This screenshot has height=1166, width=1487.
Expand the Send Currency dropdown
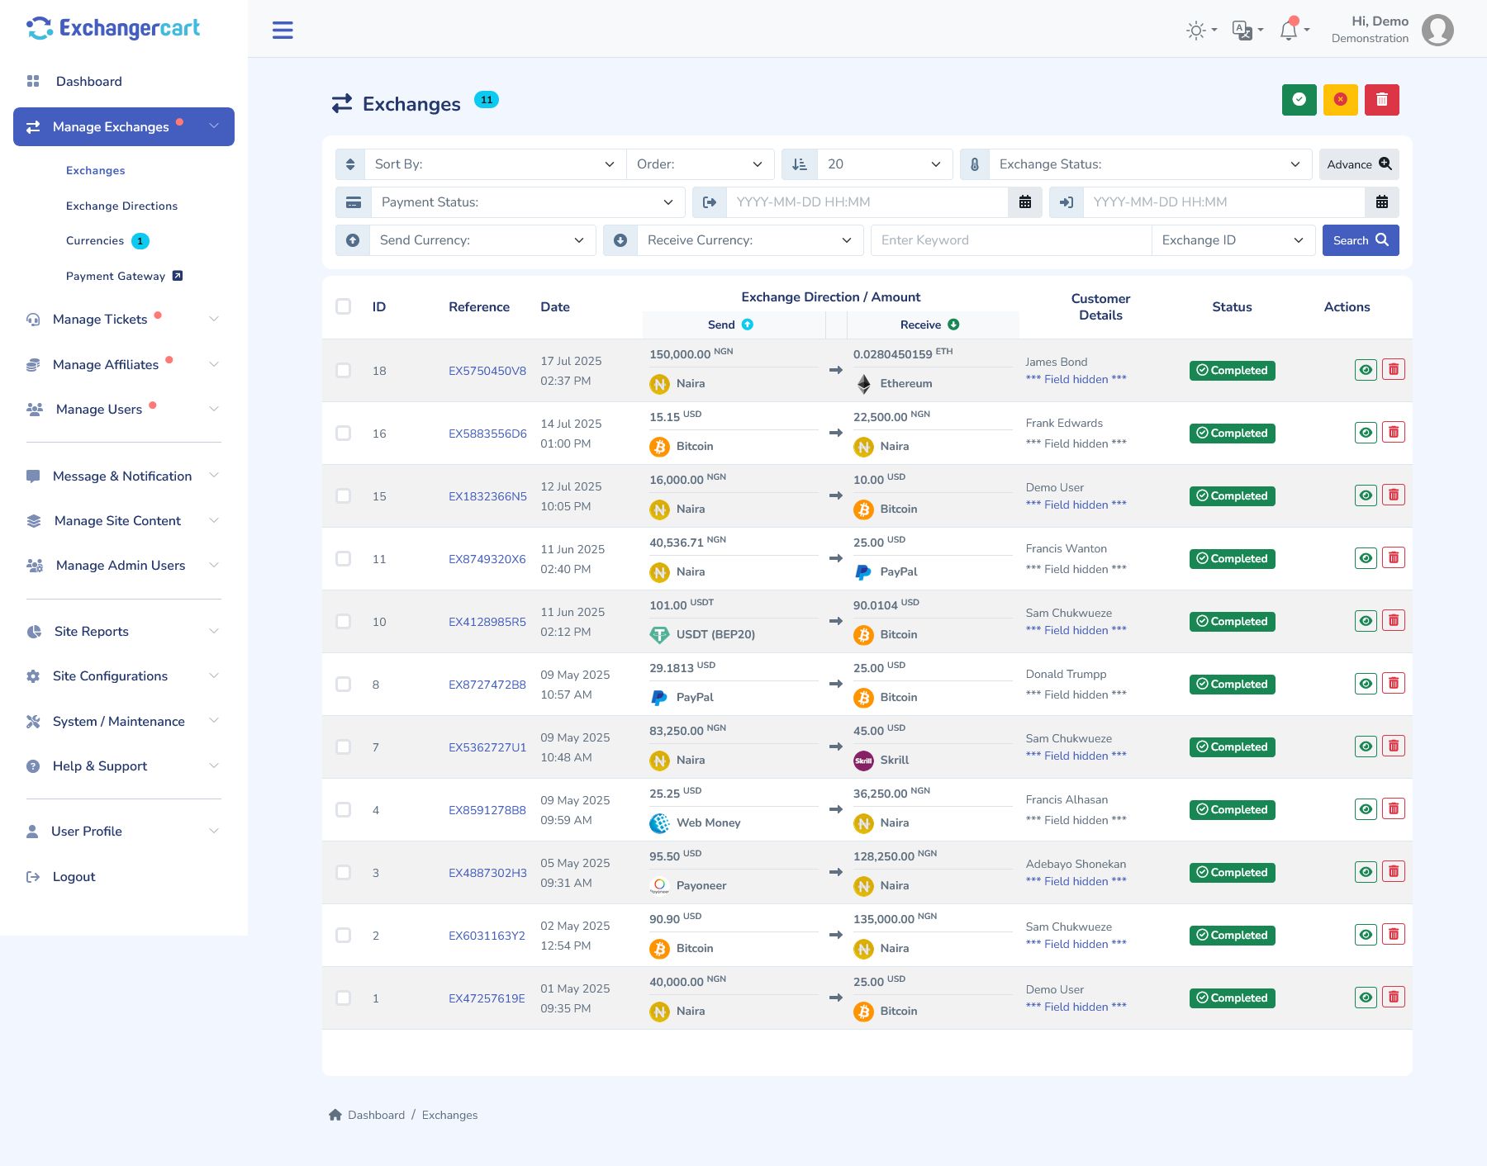point(481,240)
